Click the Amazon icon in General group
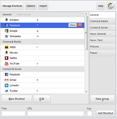The width and height of the screenshot is (117, 119). (x=6, y=20)
